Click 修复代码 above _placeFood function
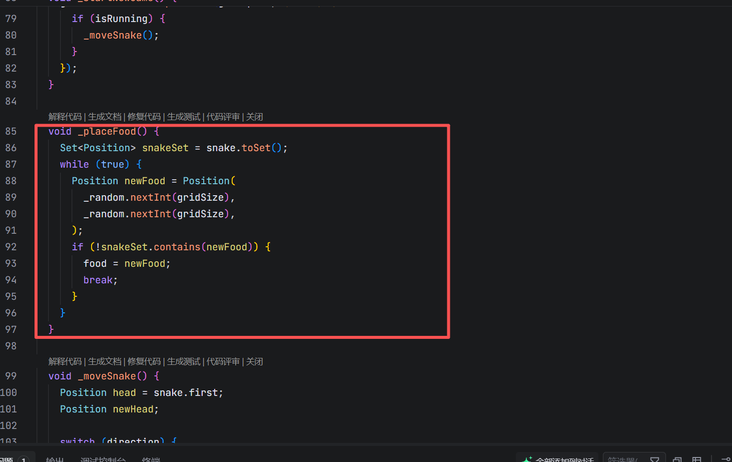 point(144,117)
